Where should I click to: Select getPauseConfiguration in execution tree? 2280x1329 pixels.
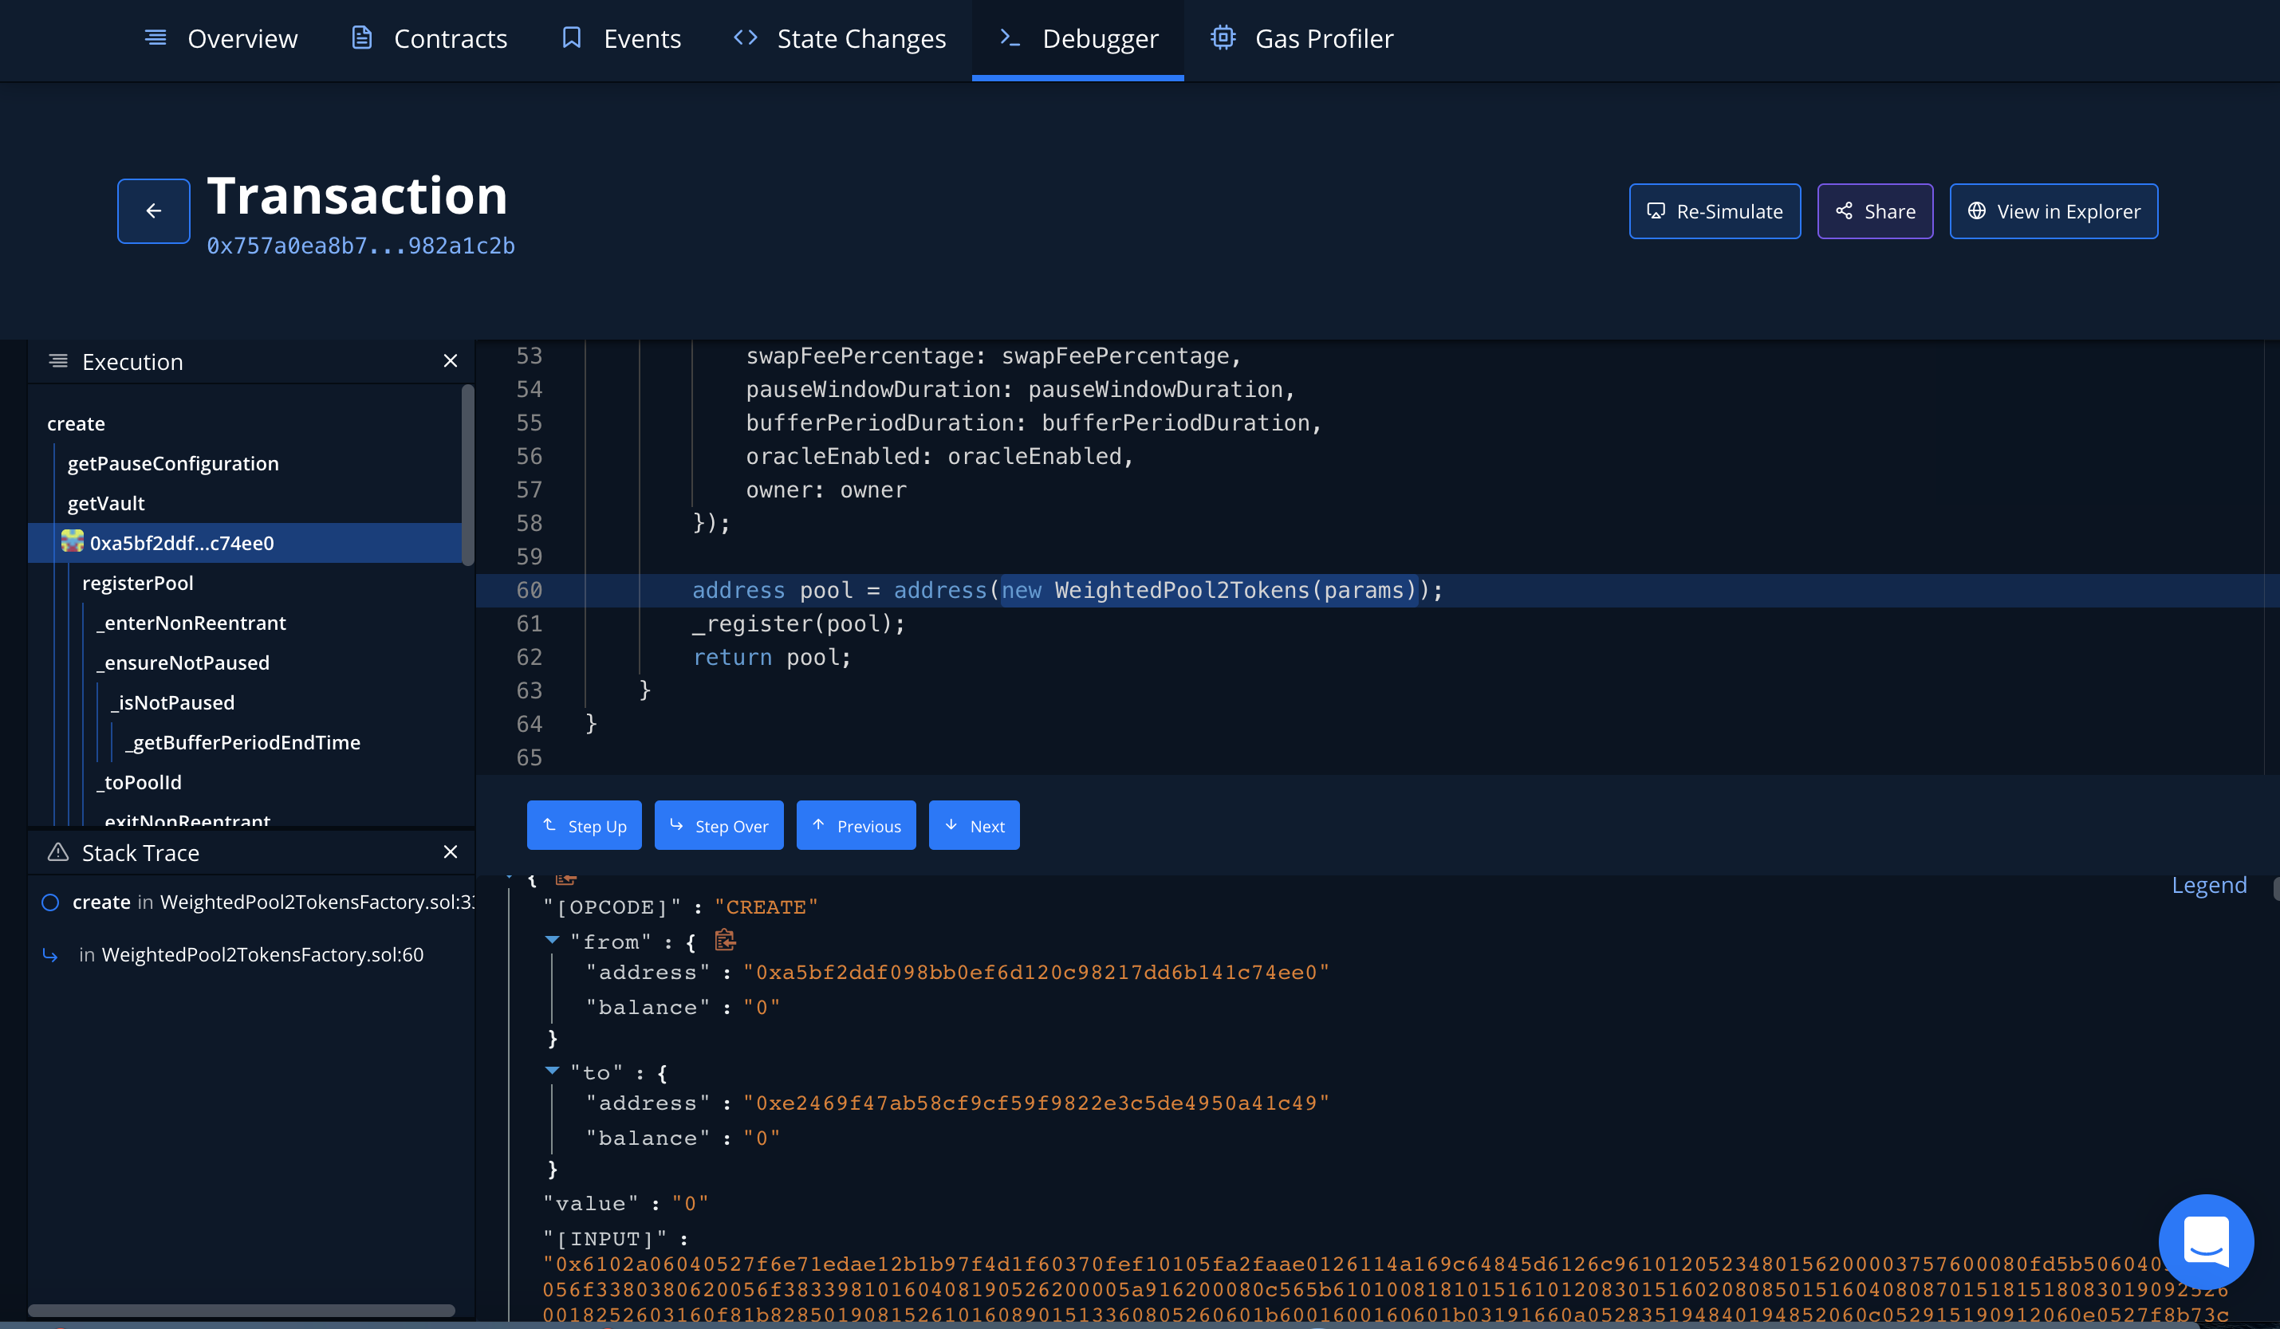[173, 463]
